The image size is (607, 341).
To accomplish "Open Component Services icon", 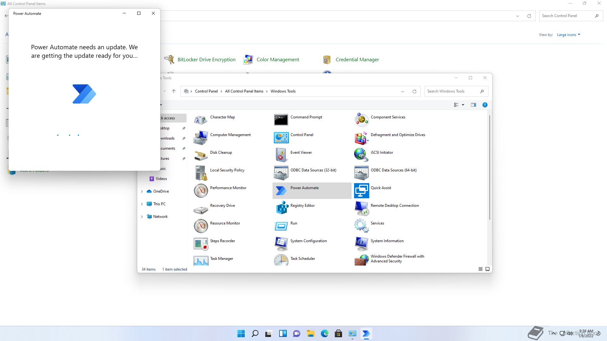I will pos(361,120).
